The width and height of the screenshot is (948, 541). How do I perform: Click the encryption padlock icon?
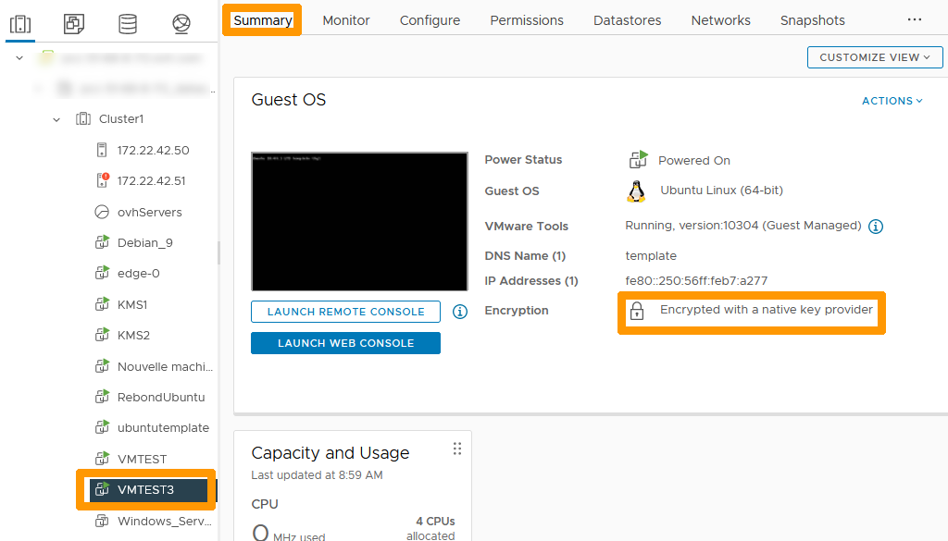click(x=637, y=311)
